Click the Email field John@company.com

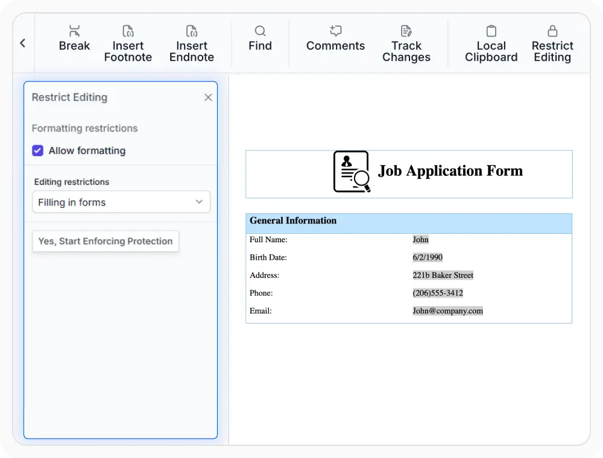[x=447, y=311]
